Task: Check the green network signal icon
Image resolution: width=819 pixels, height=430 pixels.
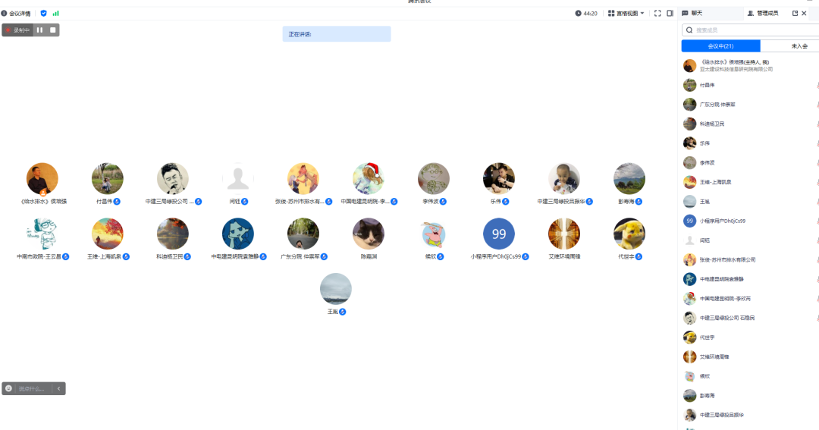Action: (x=55, y=13)
